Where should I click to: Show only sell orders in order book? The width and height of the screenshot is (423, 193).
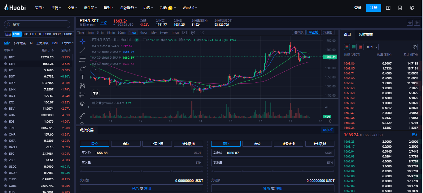click(x=360, y=47)
